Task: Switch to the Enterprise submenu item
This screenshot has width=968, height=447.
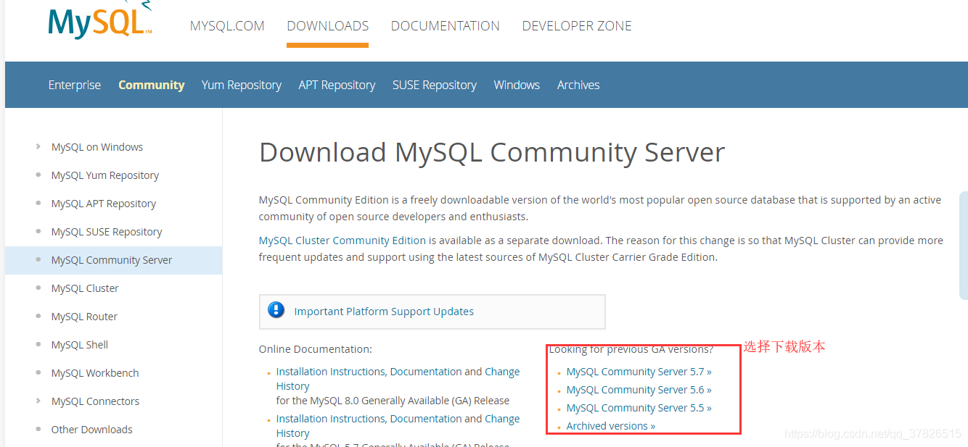Action: click(75, 85)
